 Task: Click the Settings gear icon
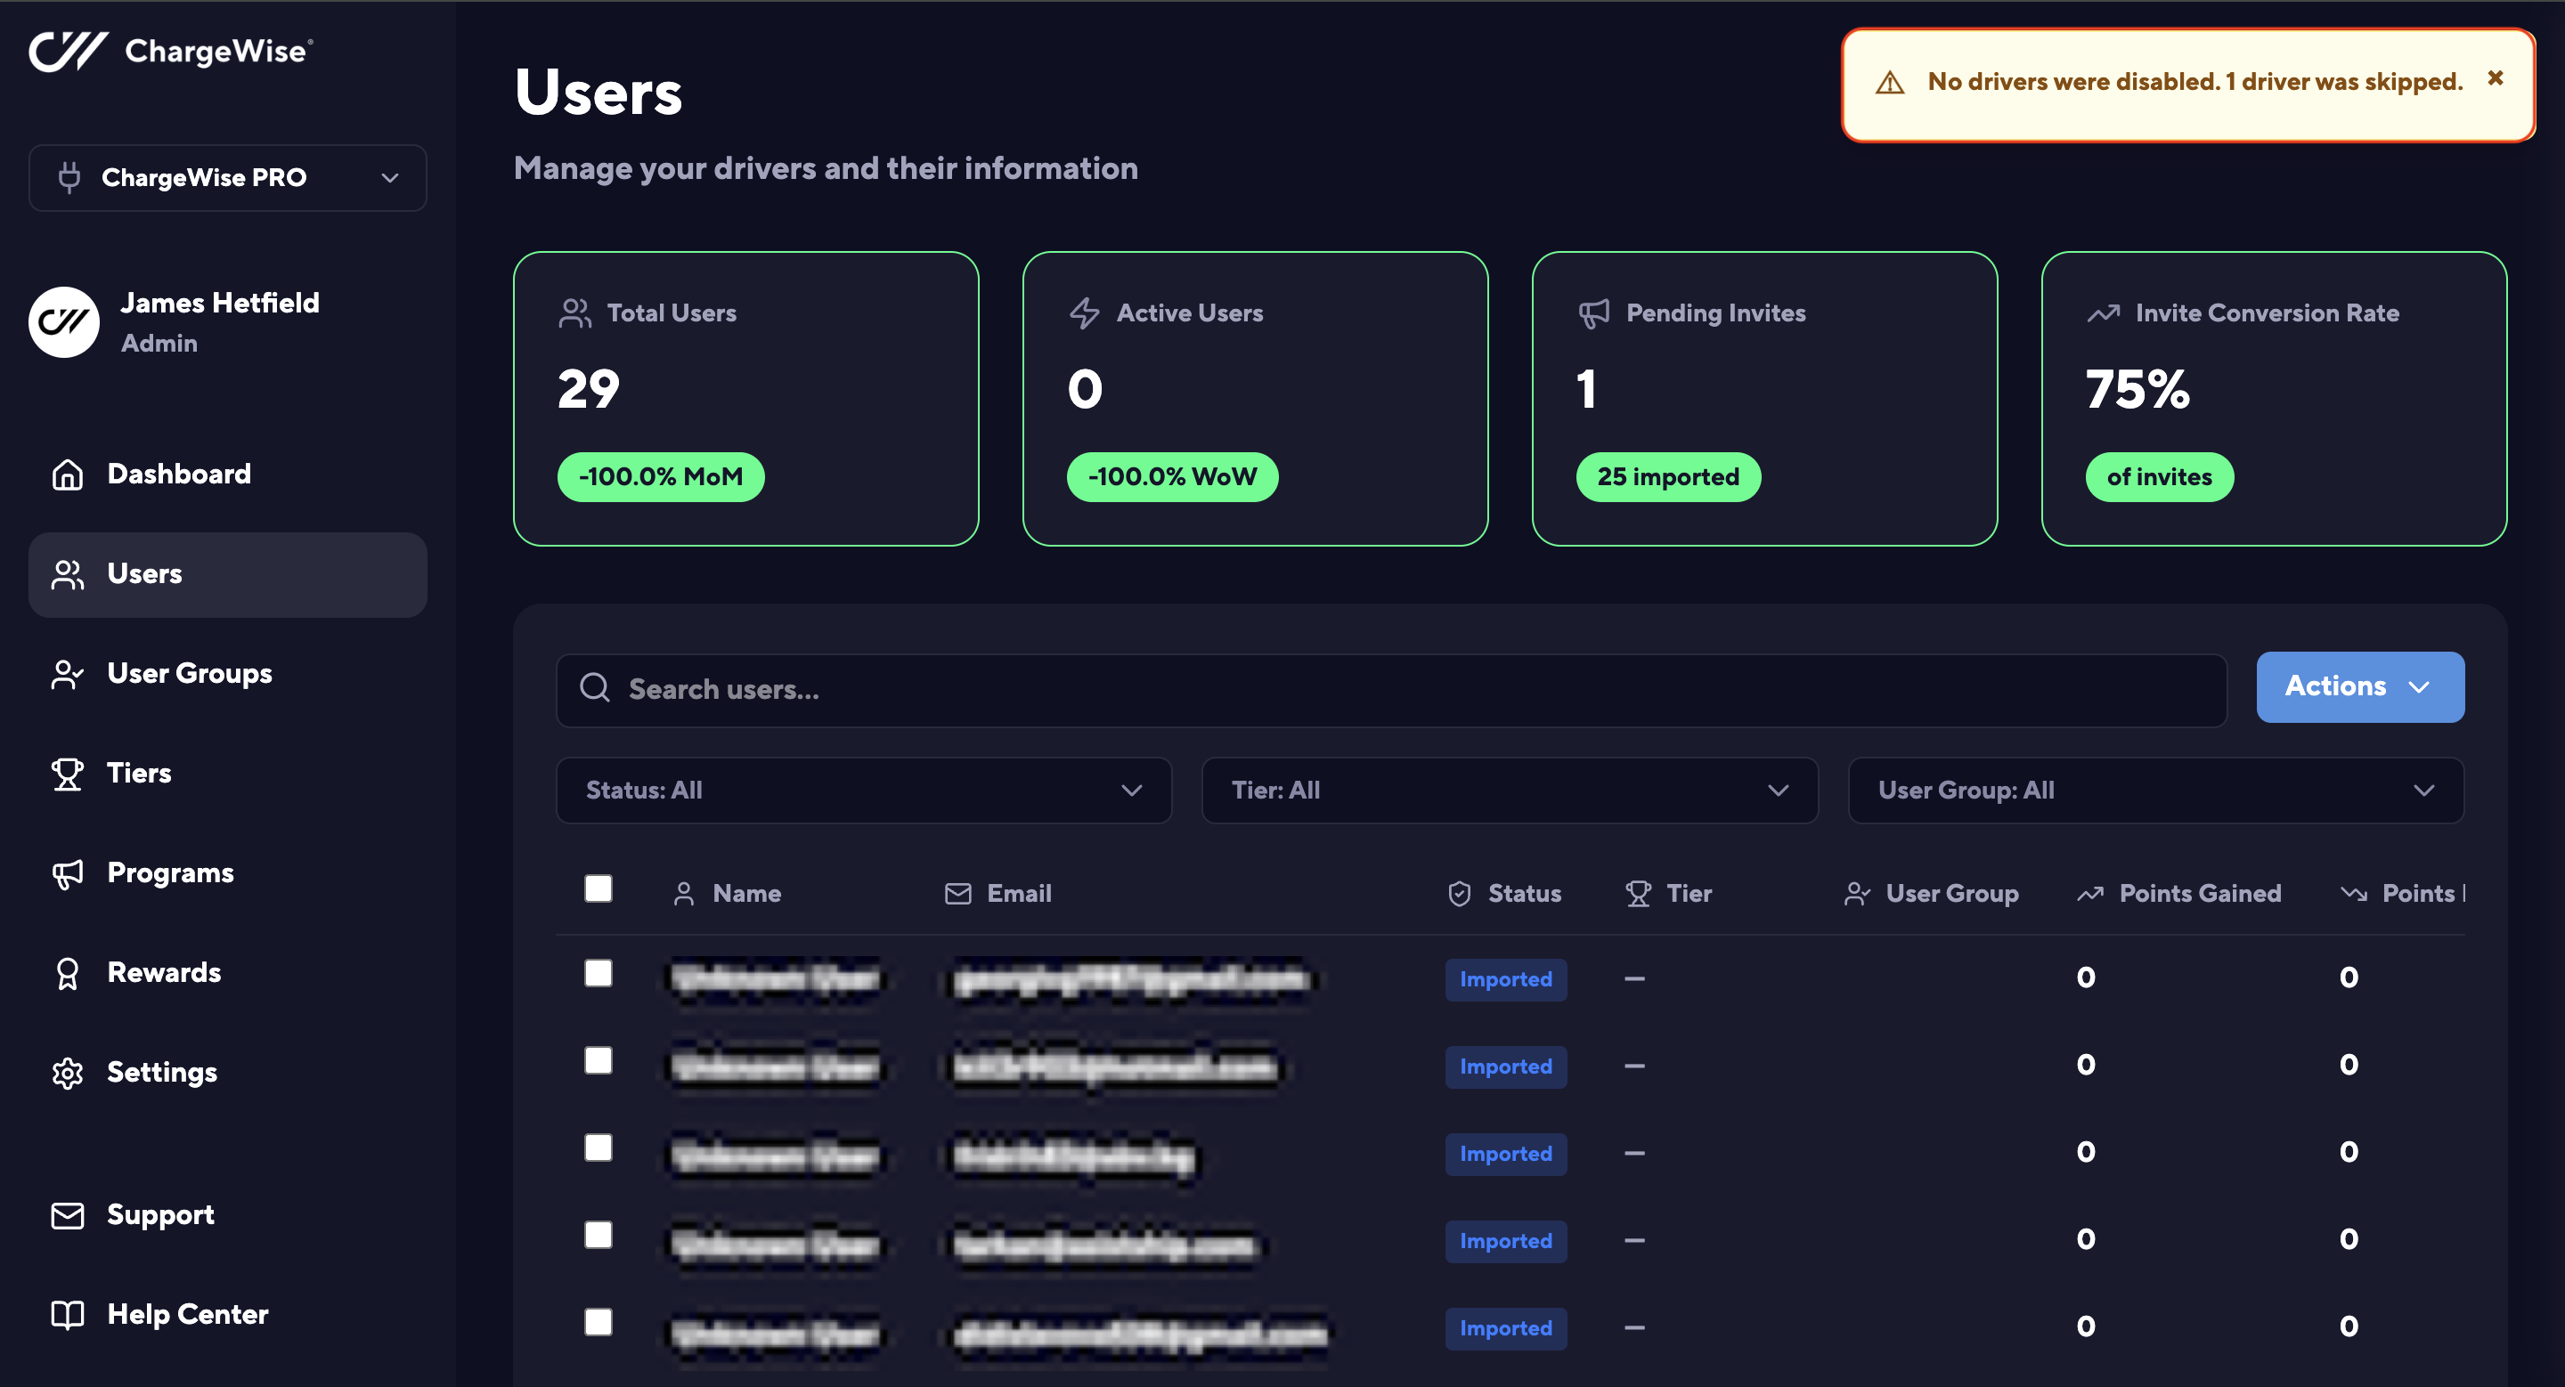68,1073
